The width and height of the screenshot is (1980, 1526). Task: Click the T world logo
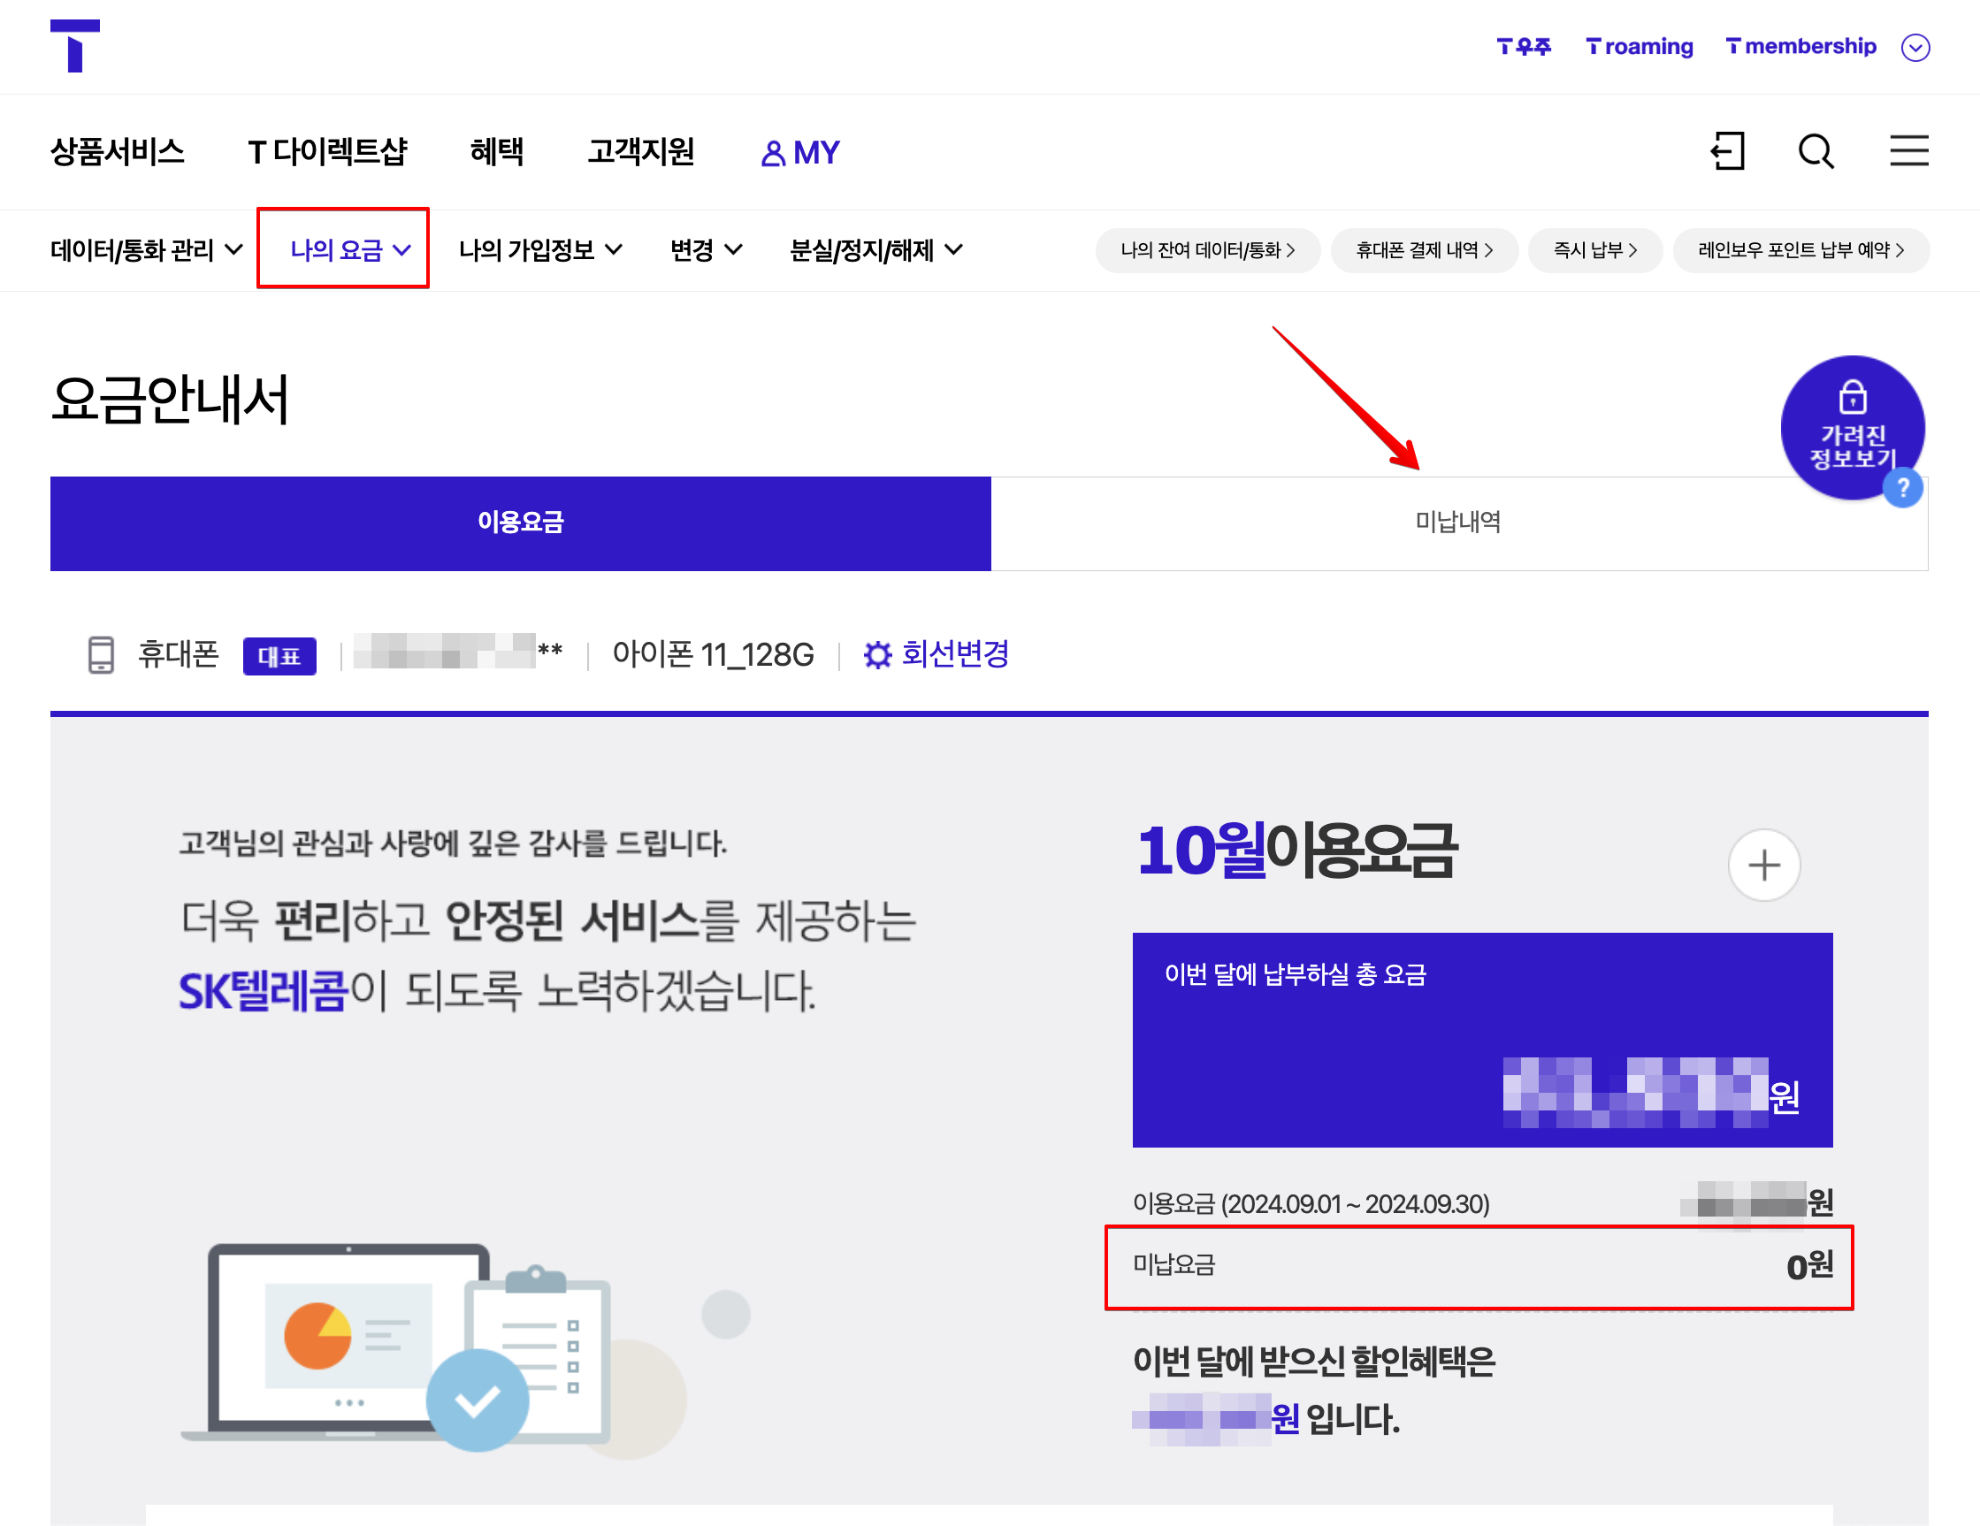coord(75,45)
